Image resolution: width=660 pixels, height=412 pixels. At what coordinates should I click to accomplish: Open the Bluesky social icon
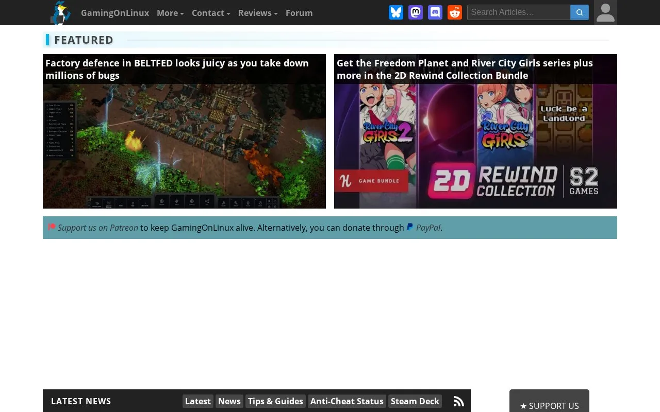click(396, 12)
